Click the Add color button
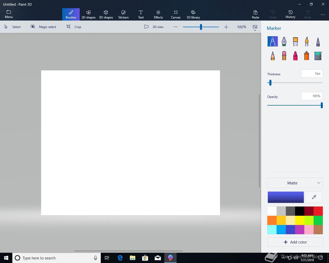 point(295,242)
